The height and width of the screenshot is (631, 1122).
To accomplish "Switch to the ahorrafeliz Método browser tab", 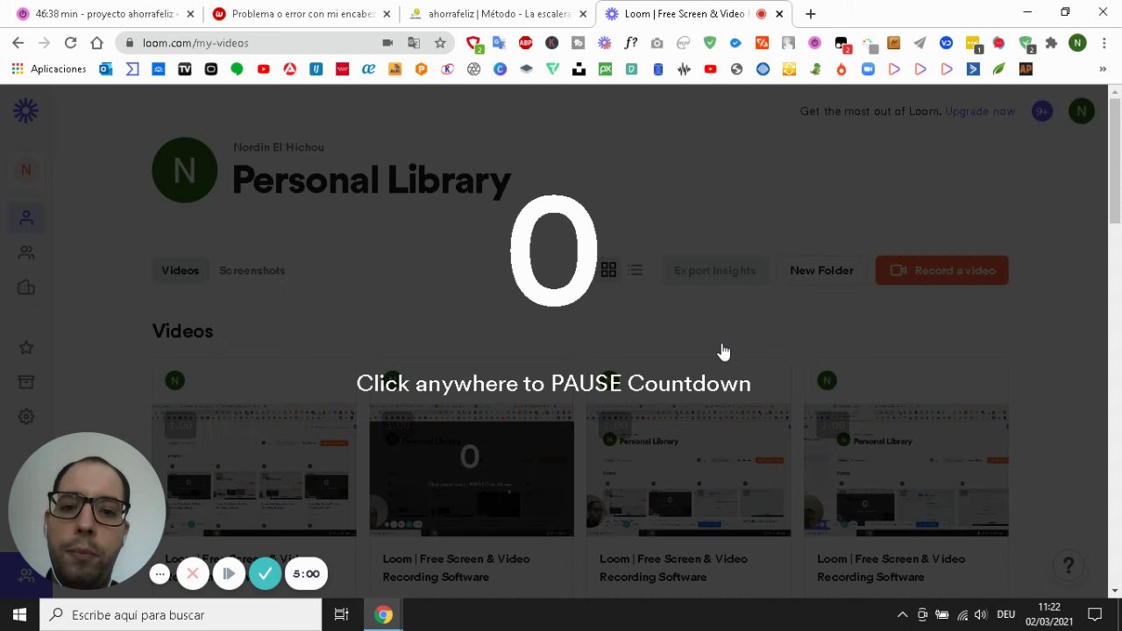I will [x=499, y=14].
